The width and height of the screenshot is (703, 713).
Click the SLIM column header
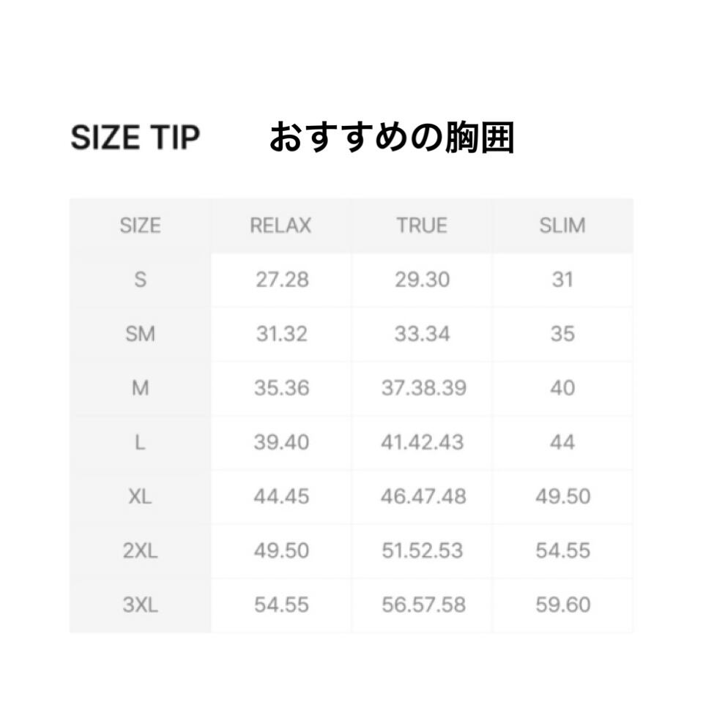pos(562,225)
